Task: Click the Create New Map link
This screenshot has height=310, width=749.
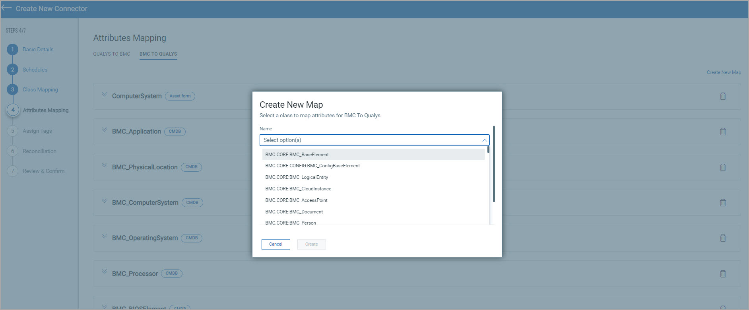Action: pos(724,72)
